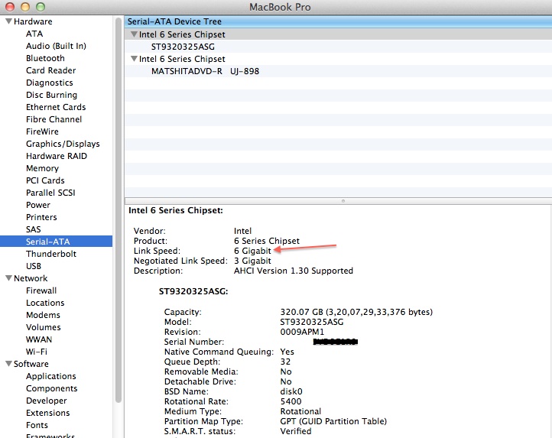Select Components under Software
The height and width of the screenshot is (438, 552).
pyautogui.click(x=52, y=388)
